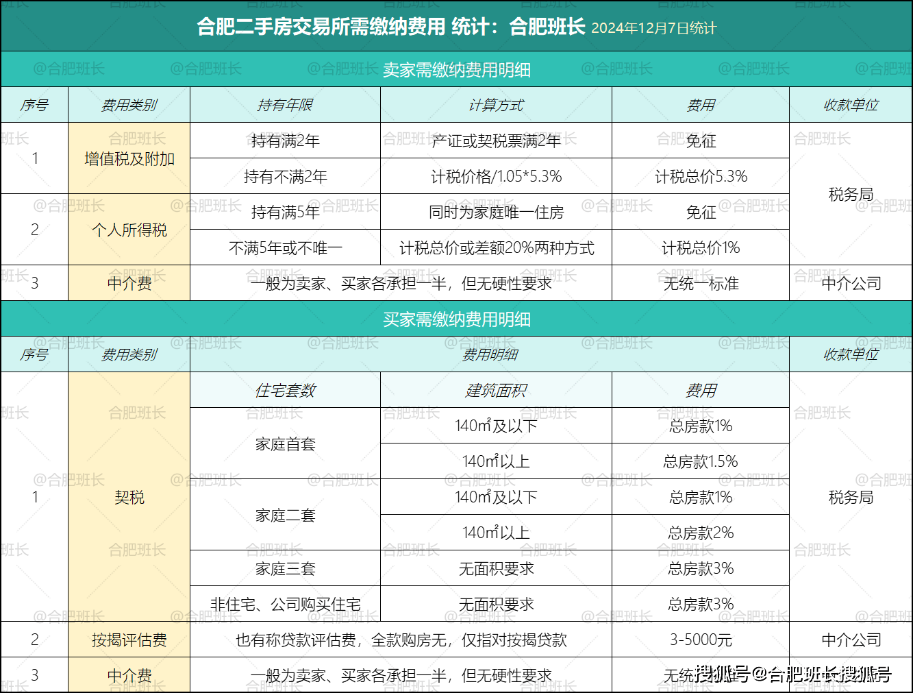Click 无面积要求 in the 非住宅 row
913x693 pixels.
(496, 604)
